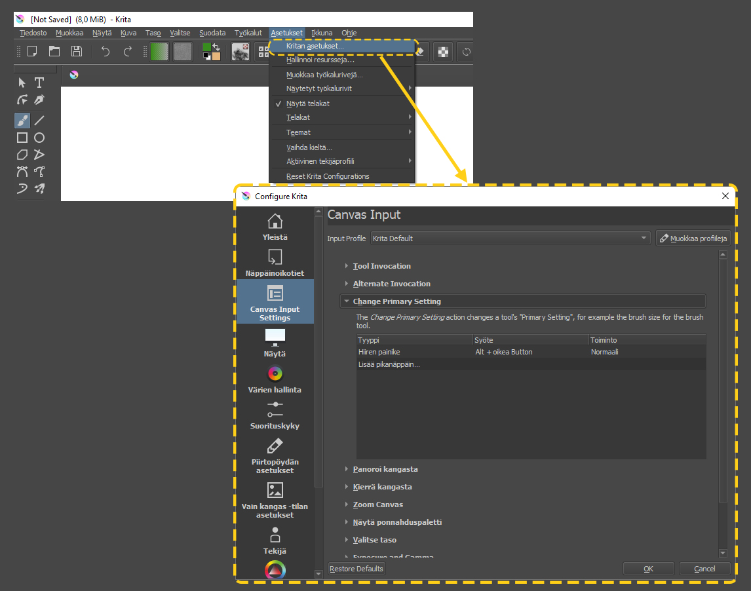This screenshot has height=591, width=751.
Task: Undo the last action
Action: [106, 52]
